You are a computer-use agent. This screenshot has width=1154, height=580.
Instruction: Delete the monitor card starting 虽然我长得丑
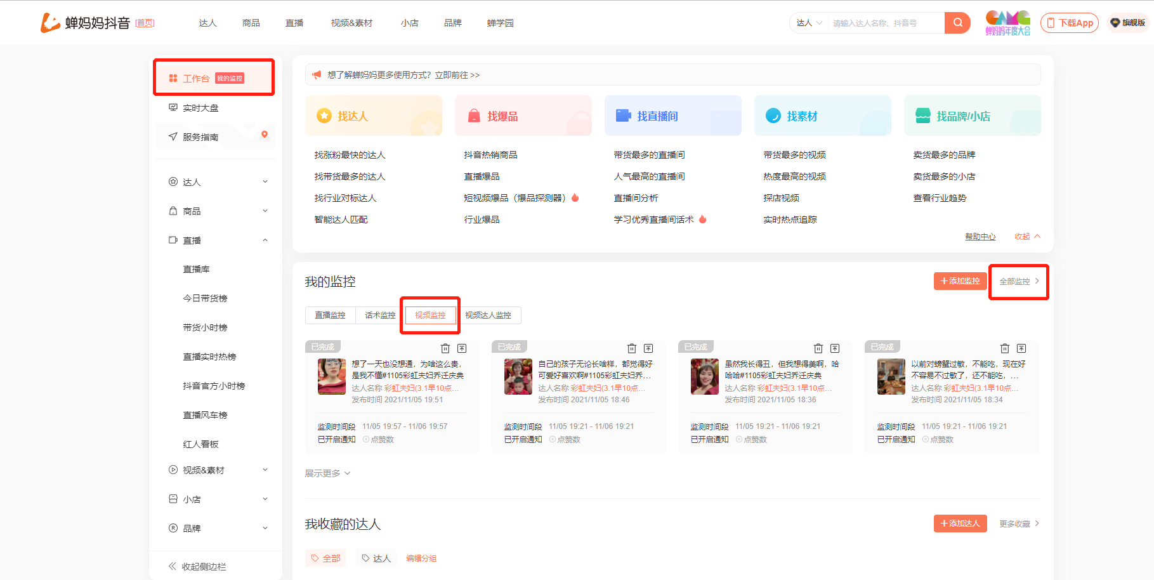pyautogui.click(x=818, y=348)
